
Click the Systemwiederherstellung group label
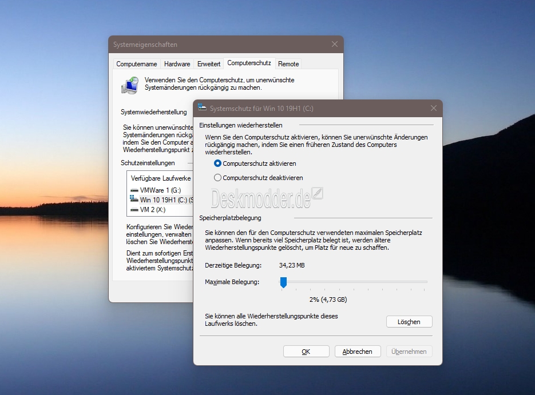coord(154,112)
